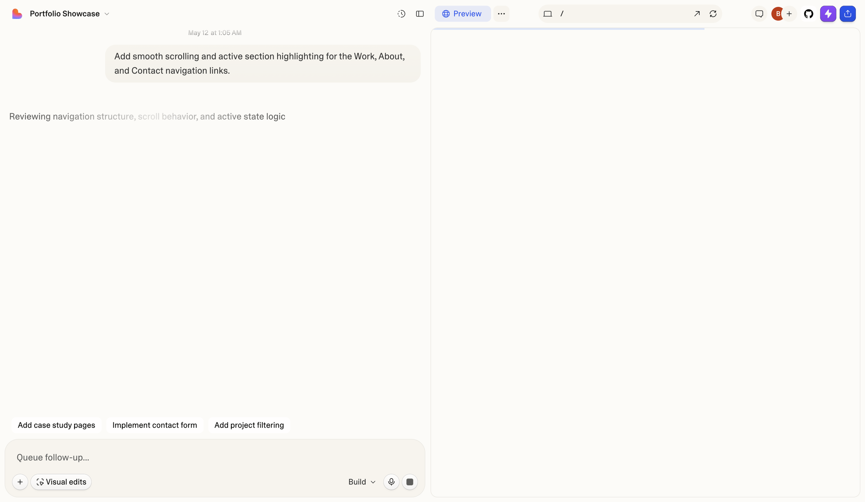
Task: Open the Preview tab
Action: point(462,14)
